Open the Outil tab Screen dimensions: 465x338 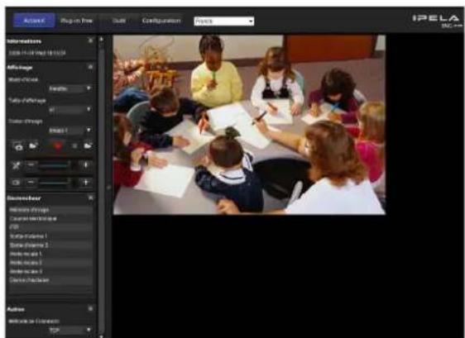point(118,21)
